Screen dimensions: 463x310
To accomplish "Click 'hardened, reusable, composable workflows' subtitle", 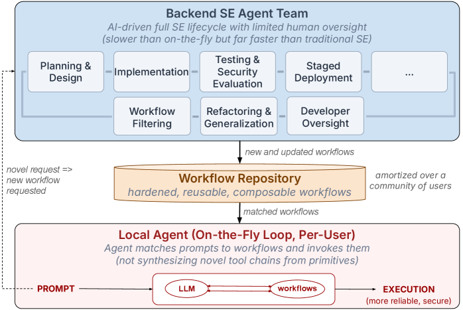I will pyautogui.click(x=239, y=192).
